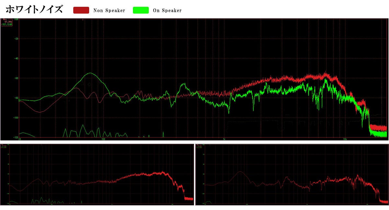Click the -60 dB label on main graph
The width and height of the screenshot is (389, 210).
pyautogui.click(x=16, y=78)
